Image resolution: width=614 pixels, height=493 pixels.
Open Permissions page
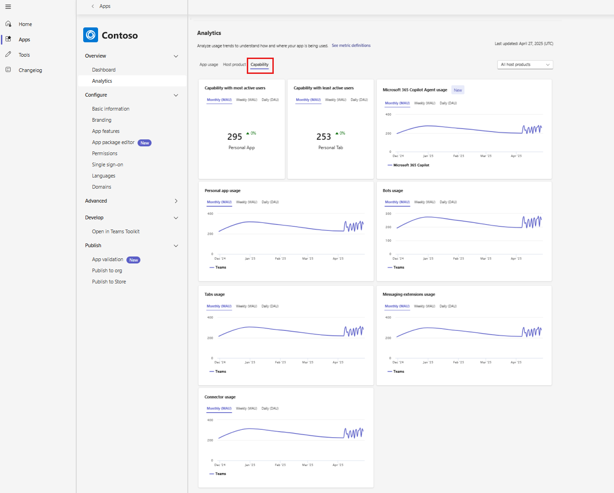[105, 153]
